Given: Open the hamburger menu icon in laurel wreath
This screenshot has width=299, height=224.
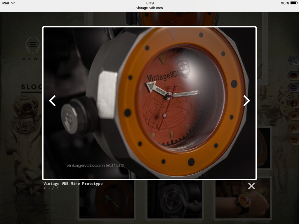Looking at the screenshot, I should [x=33, y=45].
